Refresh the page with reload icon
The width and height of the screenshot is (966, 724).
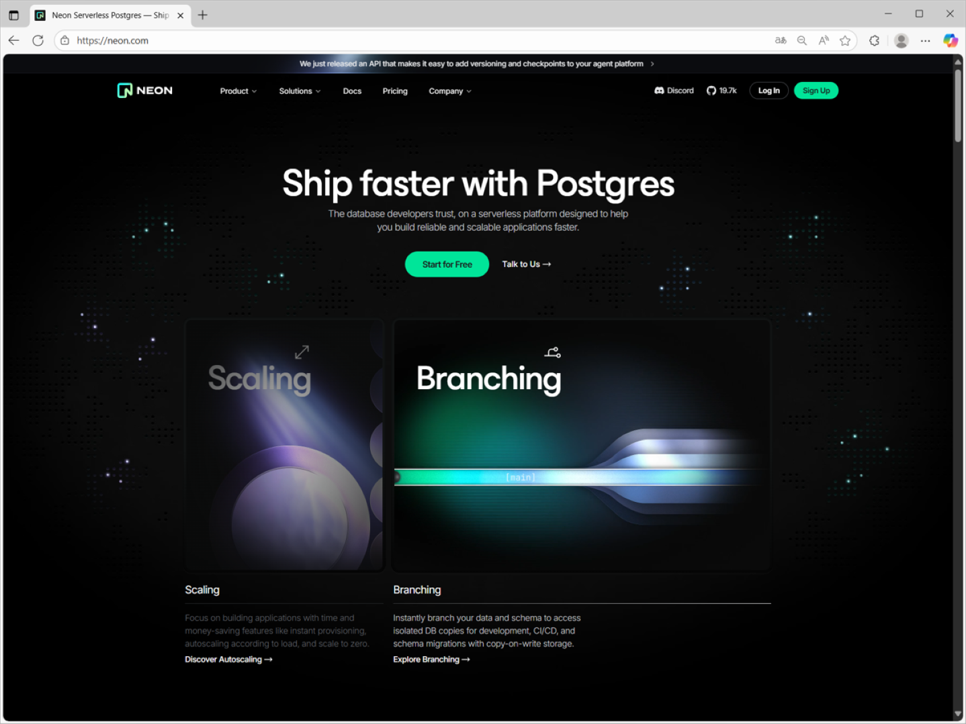[x=38, y=40]
